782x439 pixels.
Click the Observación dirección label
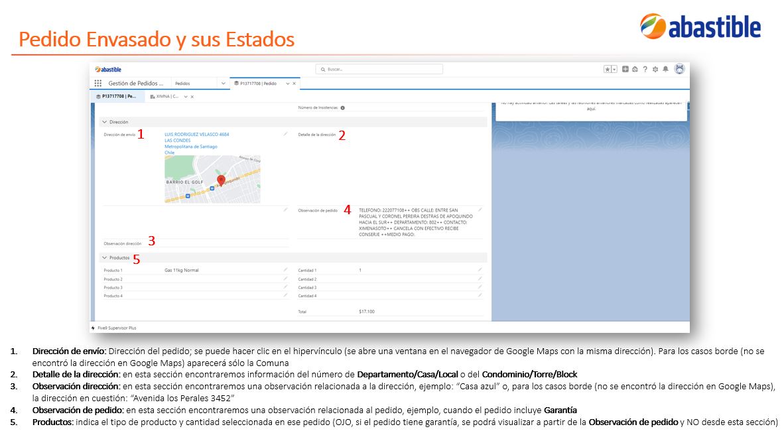click(x=122, y=244)
